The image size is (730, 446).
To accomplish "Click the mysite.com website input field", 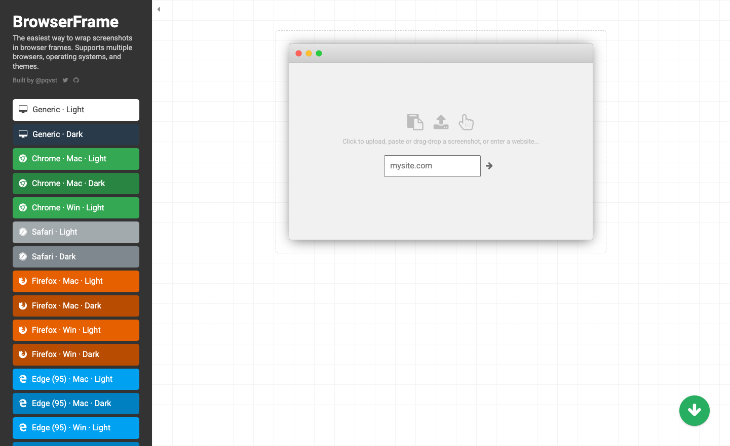I will pyautogui.click(x=432, y=166).
